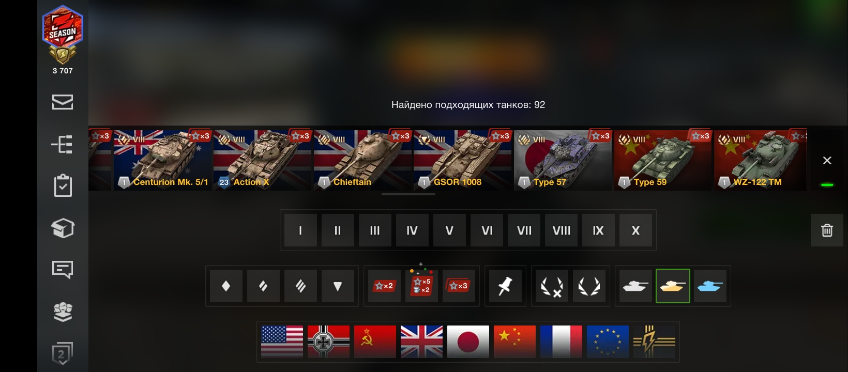This screenshot has width=848, height=372.
Task: Open the Season badge at top left
Action: point(63,34)
